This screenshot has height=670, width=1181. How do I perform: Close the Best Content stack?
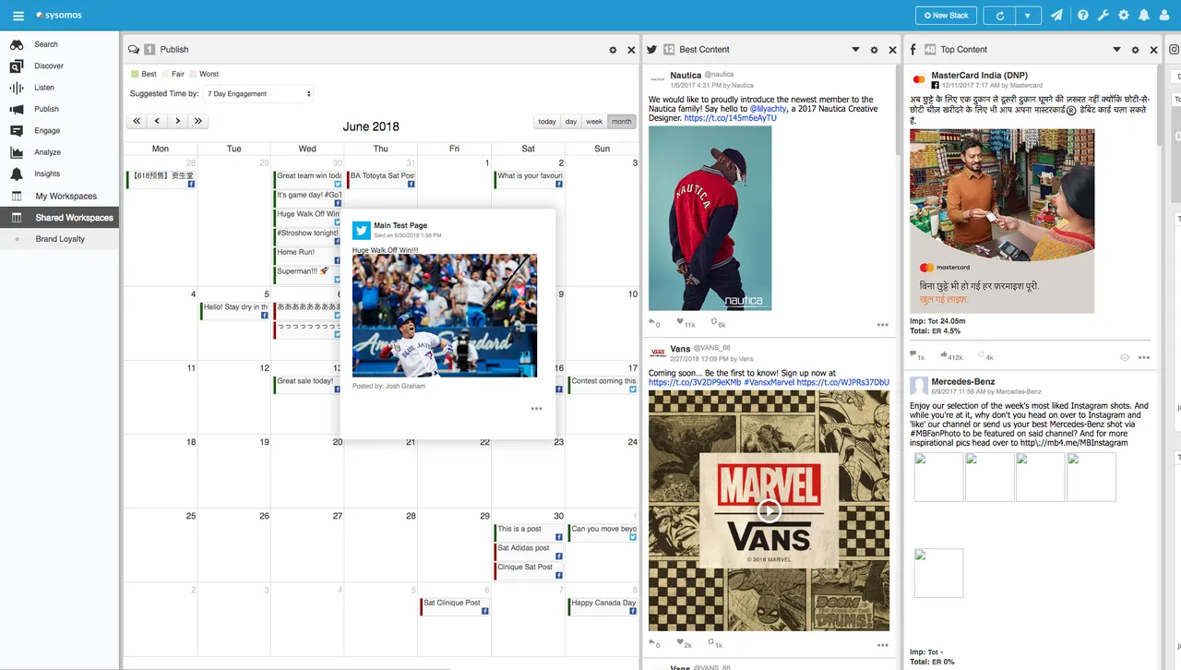pyautogui.click(x=892, y=50)
